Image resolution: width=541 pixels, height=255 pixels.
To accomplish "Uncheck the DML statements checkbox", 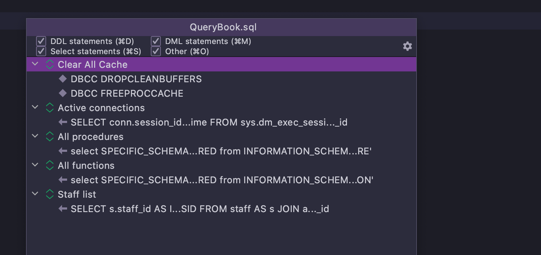I will 156,41.
